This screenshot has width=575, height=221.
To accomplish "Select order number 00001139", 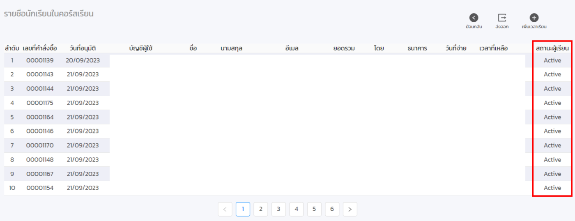I will (40, 60).
